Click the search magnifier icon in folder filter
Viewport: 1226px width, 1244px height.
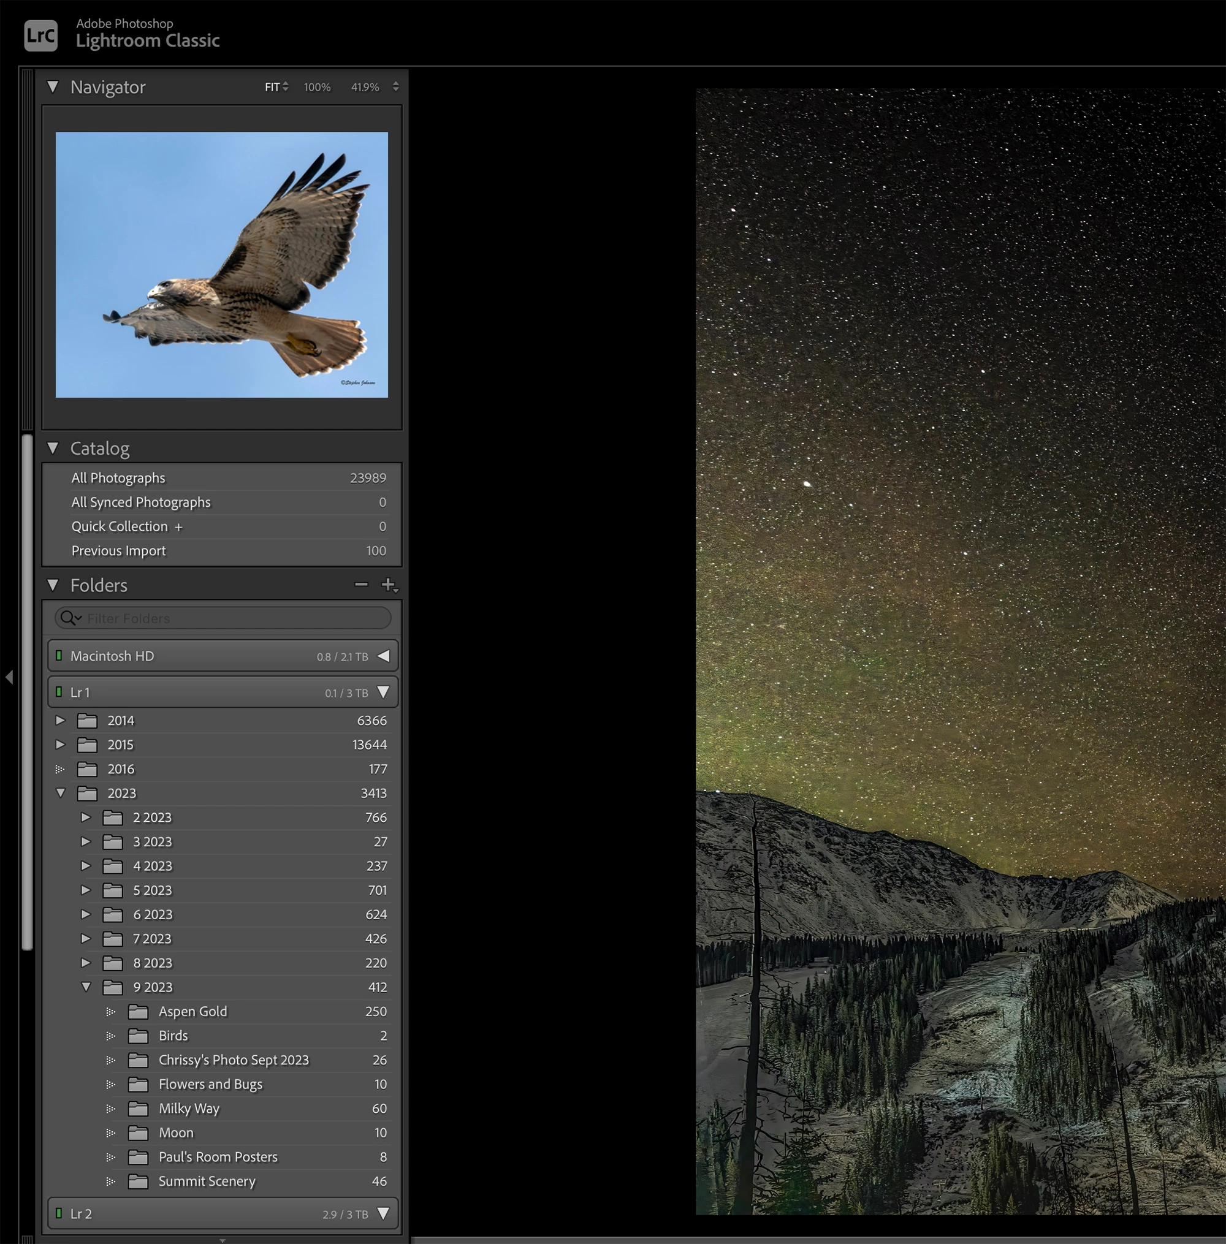(x=67, y=618)
